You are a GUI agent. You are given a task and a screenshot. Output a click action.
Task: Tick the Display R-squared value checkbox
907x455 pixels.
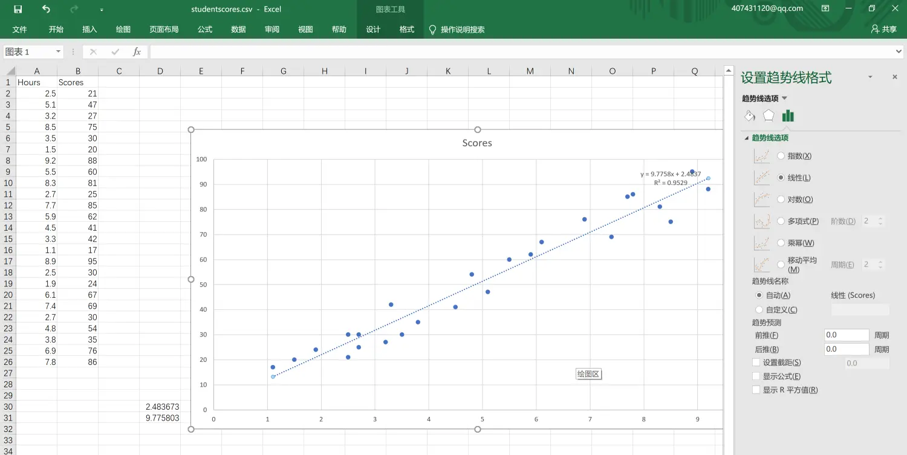[x=756, y=390]
